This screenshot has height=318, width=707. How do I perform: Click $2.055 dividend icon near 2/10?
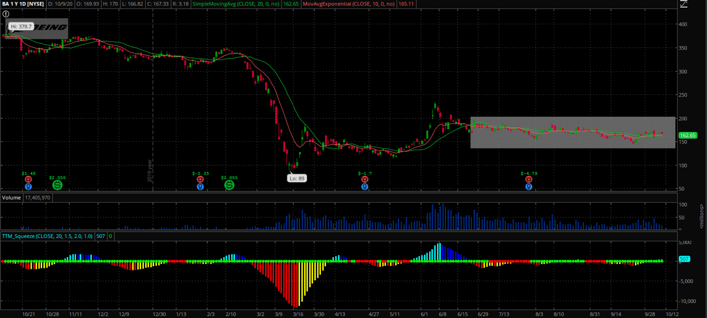(x=229, y=185)
